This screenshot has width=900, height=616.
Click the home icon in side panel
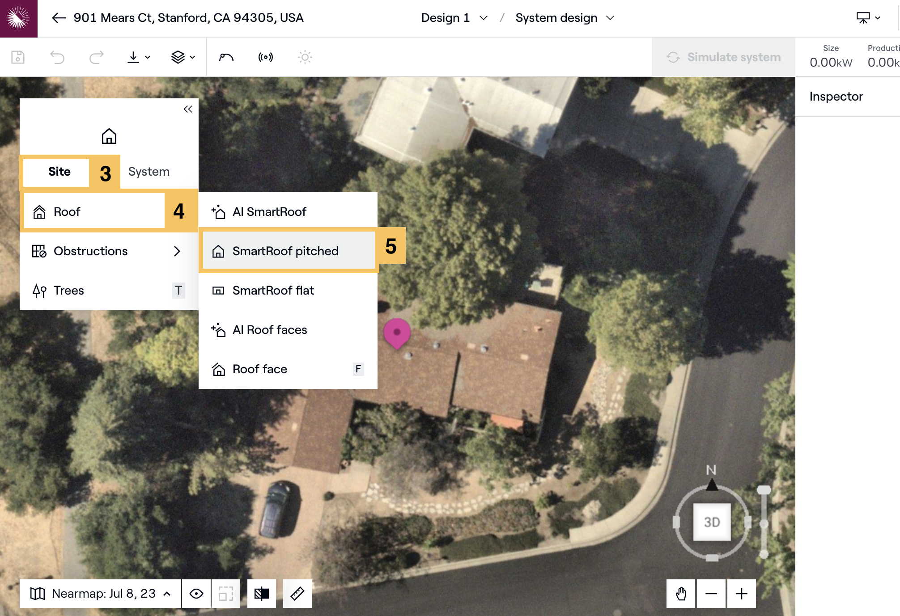109,136
